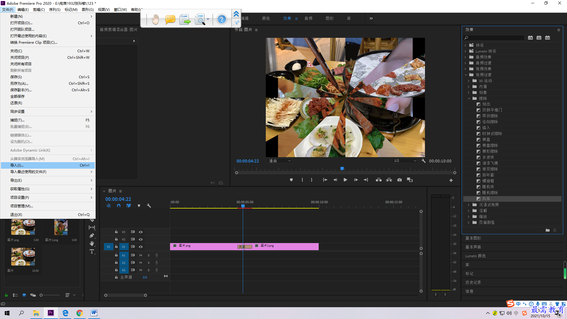Collapse the 视频过渡 folder
Image resolution: width=567 pixels, height=319 pixels.
click(x=466, y=75)
